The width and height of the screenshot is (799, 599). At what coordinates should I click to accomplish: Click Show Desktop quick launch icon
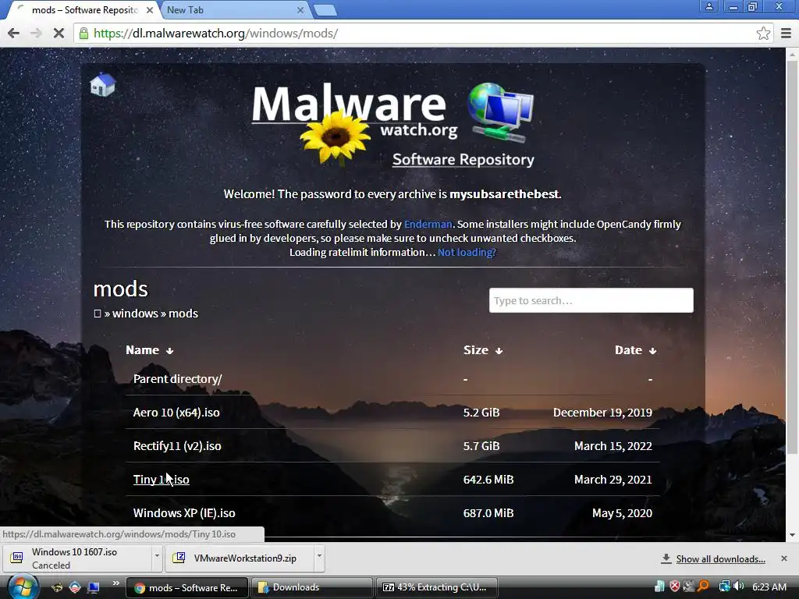[x=94, y=587]
